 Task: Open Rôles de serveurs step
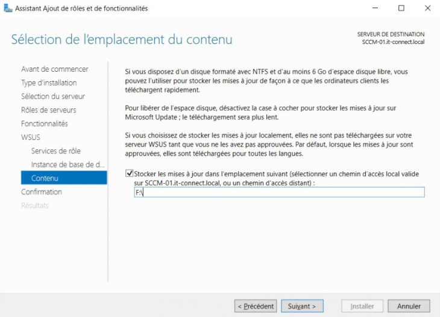tap(49, 110)
